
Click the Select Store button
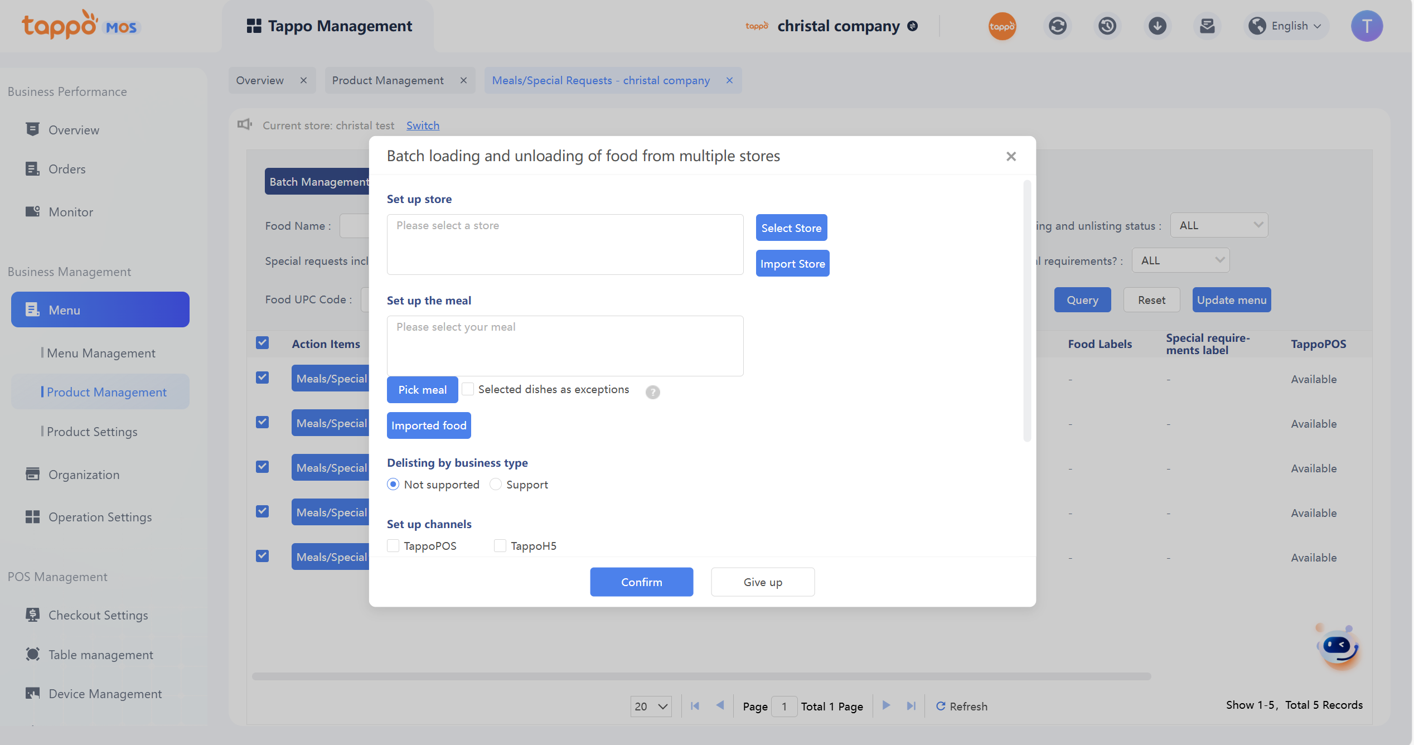791,228
